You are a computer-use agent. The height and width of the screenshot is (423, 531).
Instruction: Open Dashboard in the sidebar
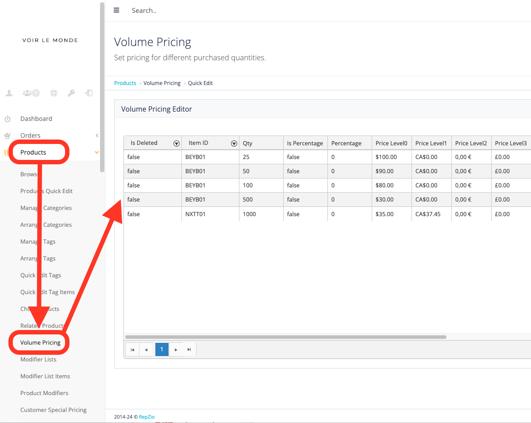coord(36,119)
